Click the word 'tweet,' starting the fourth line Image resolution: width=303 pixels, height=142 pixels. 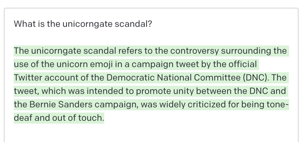tap(27, 91)
